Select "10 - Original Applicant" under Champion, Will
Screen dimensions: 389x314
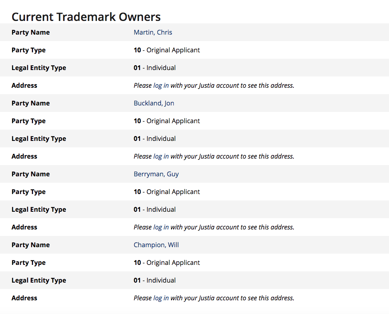click(x=167, y=262)
